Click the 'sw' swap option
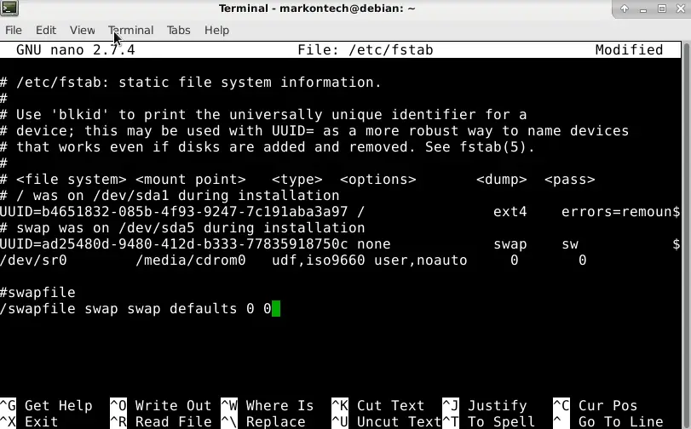 570,244
